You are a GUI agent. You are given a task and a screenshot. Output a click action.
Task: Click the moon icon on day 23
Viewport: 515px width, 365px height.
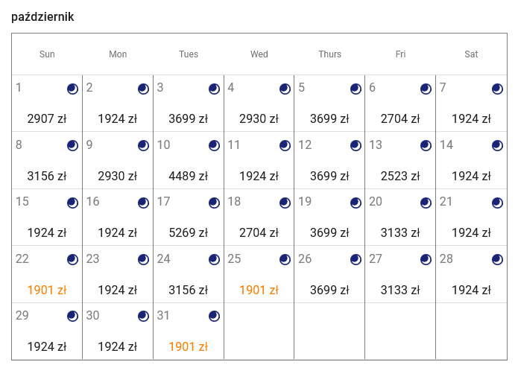(x=143, y=260)
